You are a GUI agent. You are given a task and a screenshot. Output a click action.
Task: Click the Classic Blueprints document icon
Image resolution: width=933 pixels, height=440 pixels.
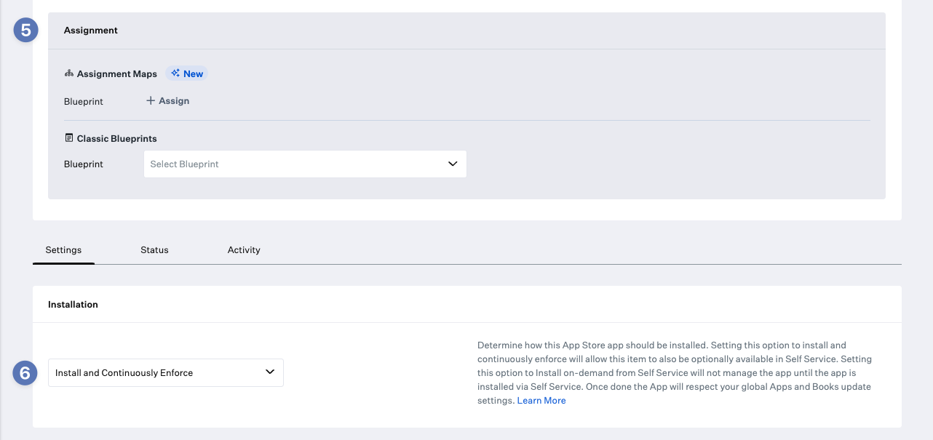[x=69, y=138]
